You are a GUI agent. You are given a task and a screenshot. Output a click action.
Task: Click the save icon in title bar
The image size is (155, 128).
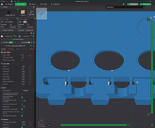12,1
